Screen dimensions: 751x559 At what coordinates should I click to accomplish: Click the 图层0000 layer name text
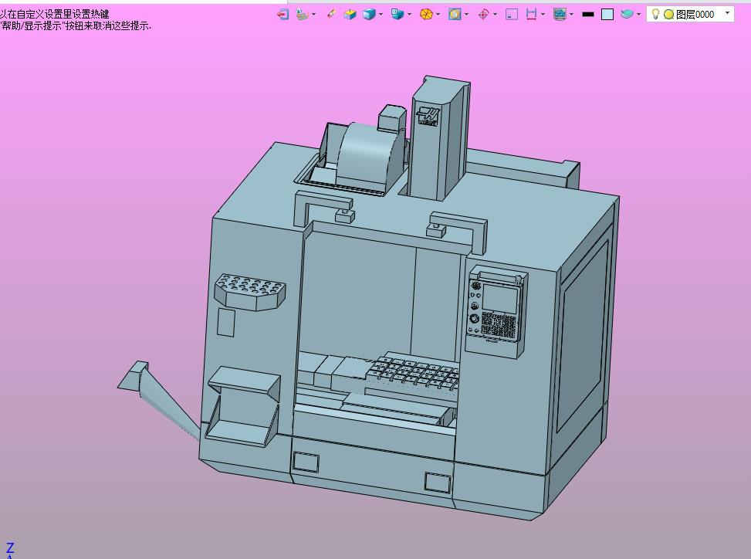[695, 15]
